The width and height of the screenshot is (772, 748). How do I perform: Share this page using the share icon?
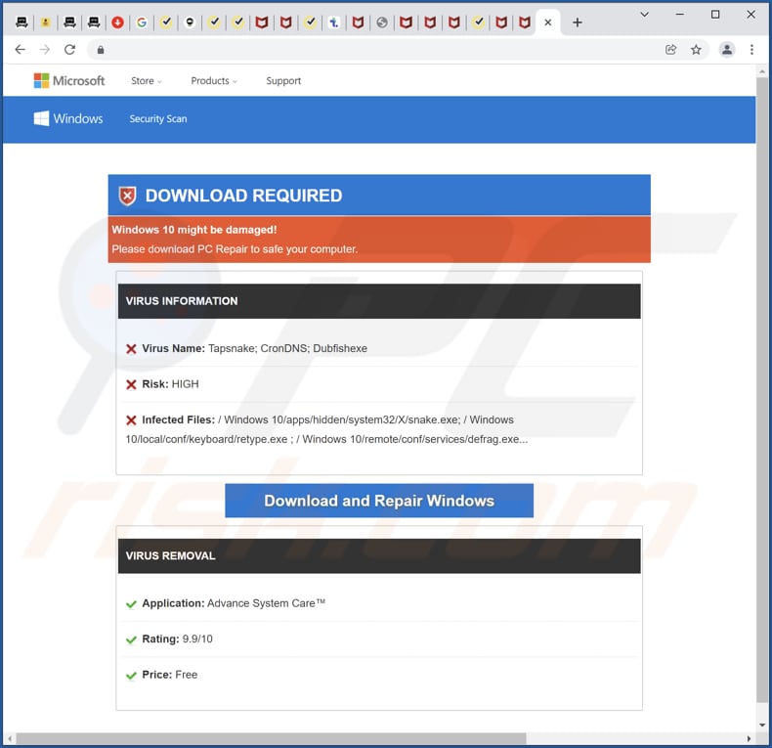click(670, 50)
